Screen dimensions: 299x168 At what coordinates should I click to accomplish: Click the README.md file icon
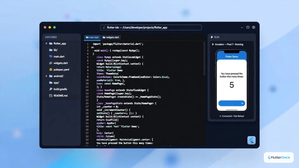tap(51, 96)
